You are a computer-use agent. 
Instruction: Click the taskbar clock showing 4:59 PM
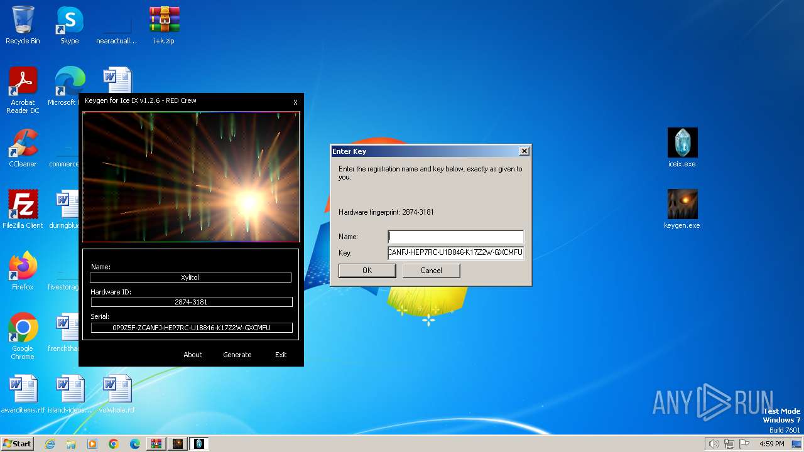coord(771,444)
